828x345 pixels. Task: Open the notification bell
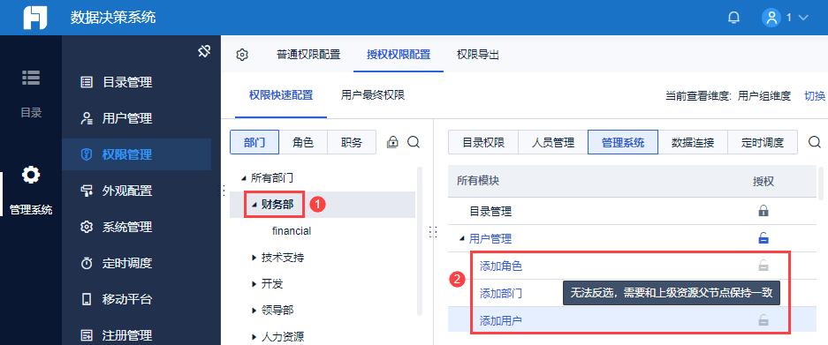(733, 18)
